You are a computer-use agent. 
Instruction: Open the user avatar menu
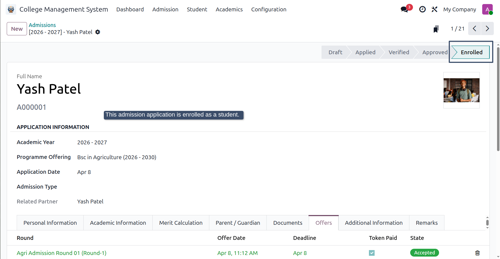click(487, 9)
